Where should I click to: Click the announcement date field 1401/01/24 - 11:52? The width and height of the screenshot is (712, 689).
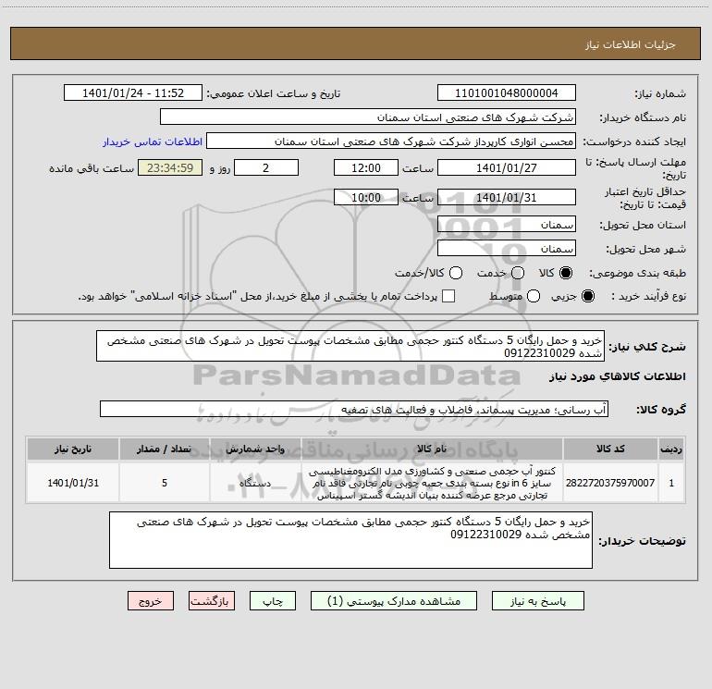click(133, 93)
